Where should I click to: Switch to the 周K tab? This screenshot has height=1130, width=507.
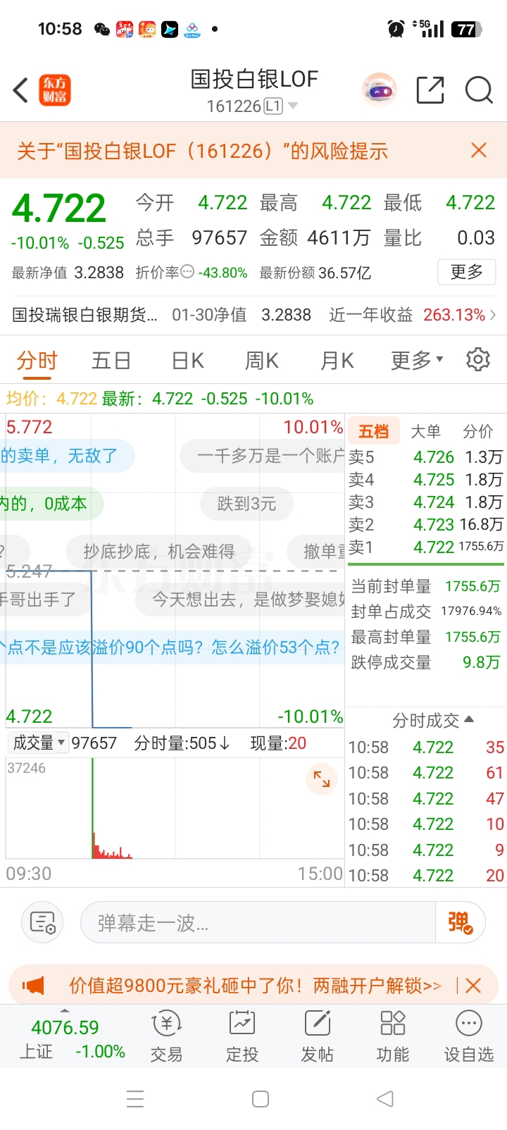262,360
